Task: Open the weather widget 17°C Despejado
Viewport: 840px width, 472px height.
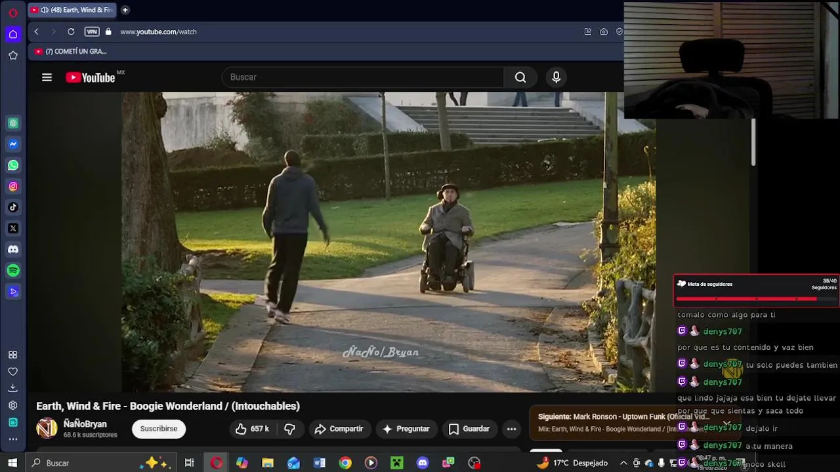Action: pyautogui.click(x=572, y=463)
